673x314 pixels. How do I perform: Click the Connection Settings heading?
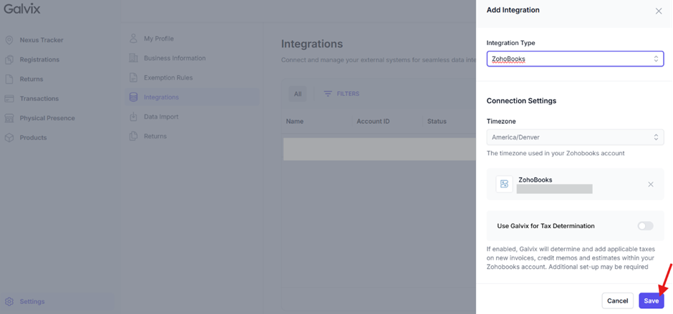point(521,101)
